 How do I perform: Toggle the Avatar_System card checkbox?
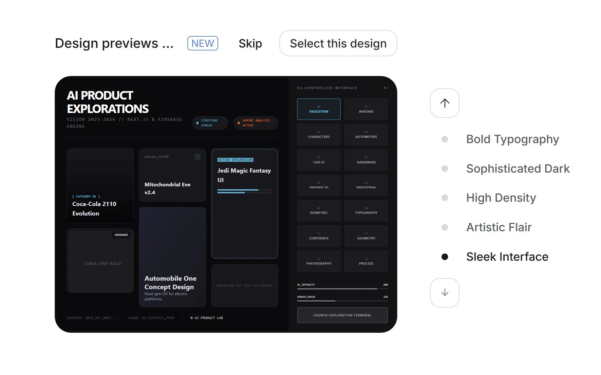[x=197, y=157]
